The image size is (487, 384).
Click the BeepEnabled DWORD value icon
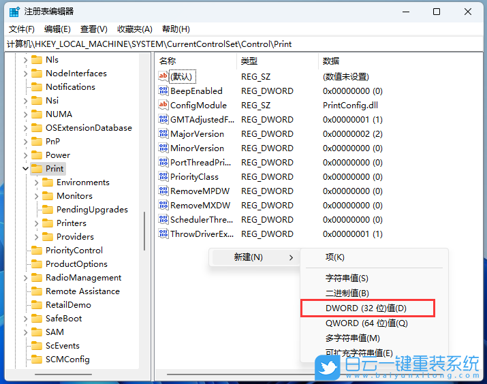click(x=163, y=91)
